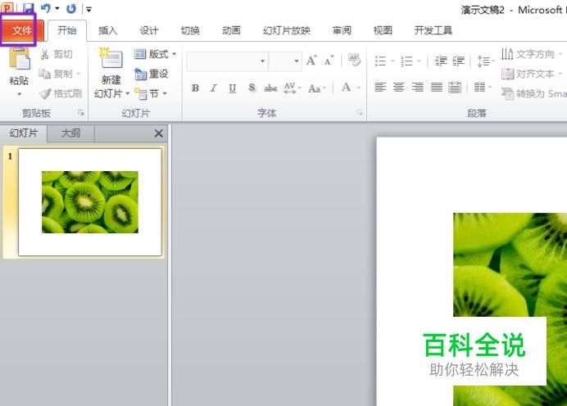Switch to the 大纲 outline tab

[70, 133]
